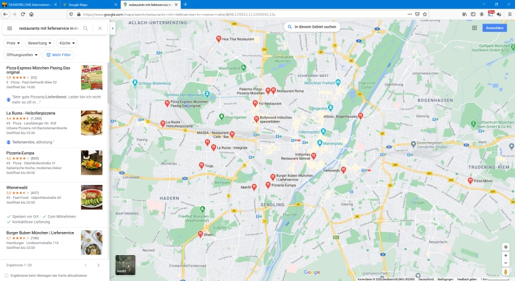This screenshot has width=515, height=281.
Task: Show my location target icon
Action: point(505,247)
